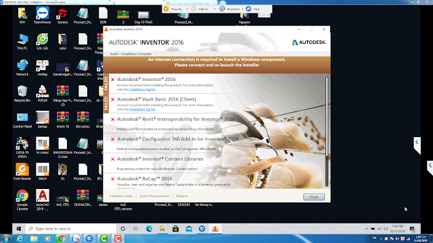Open Chat in the UltraViewer toolbar
Screen dimensions: 433x243
click(254, 9)
